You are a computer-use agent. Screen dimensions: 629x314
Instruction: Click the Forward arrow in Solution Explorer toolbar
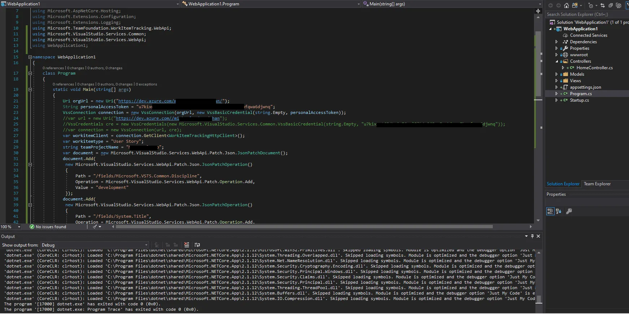pos(559,5)
